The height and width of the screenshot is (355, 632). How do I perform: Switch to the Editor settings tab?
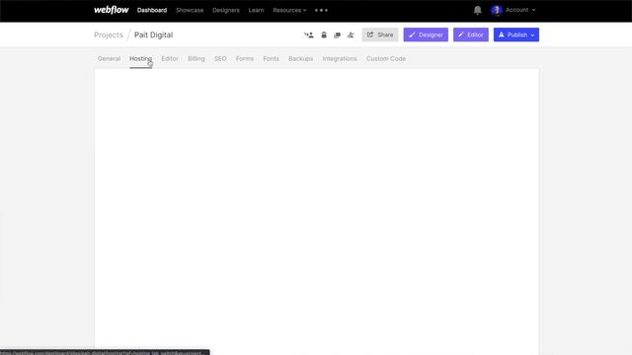(170, 59)
